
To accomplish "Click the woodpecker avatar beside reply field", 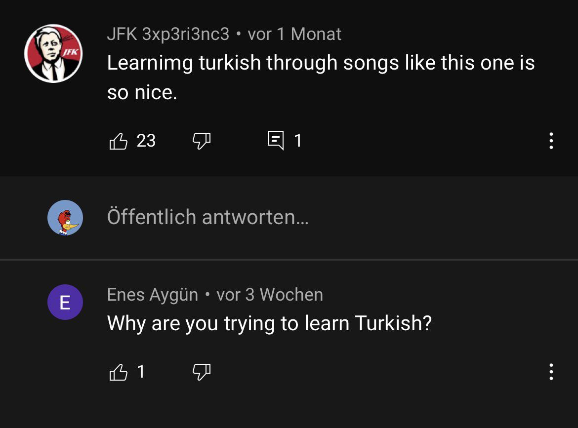I will [x=65, y=218].
